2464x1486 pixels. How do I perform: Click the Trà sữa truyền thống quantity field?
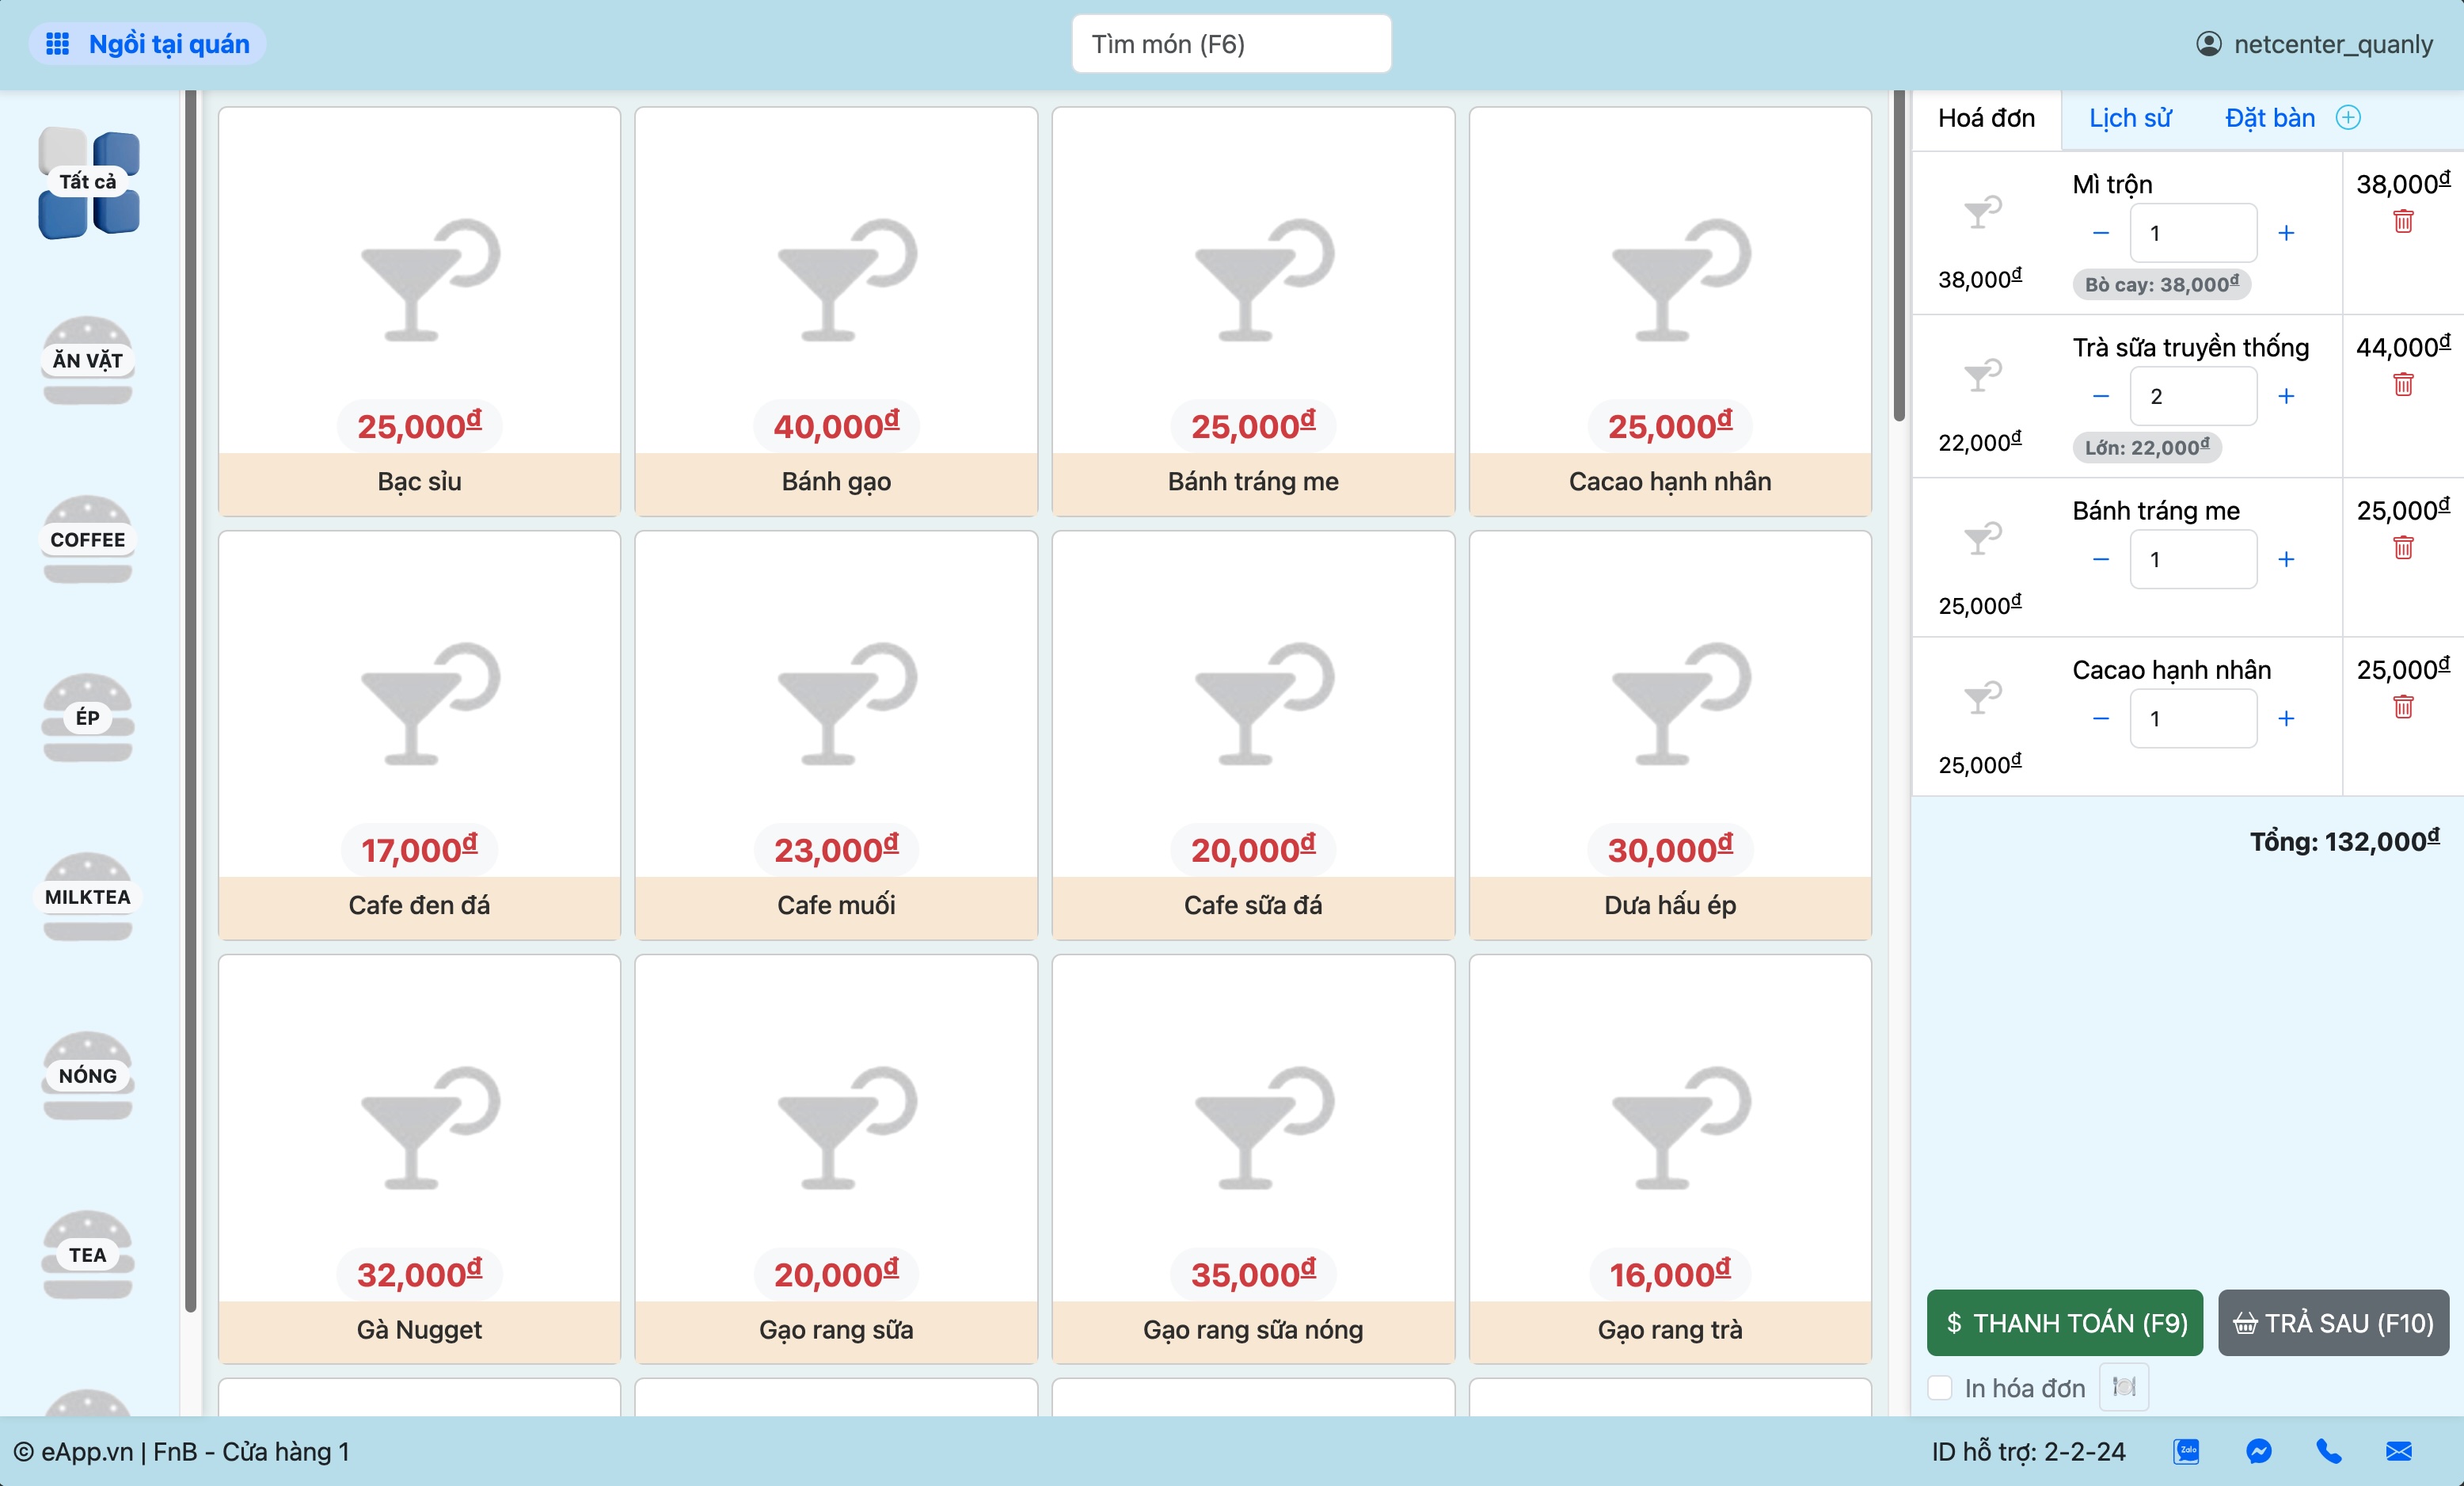click(x=2193, y=396)
